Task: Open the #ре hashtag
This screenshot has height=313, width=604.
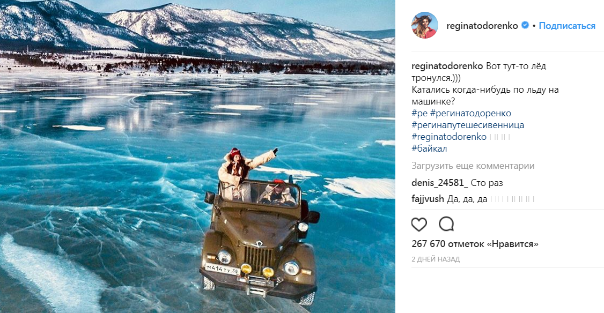Action: tap(419, 113)
